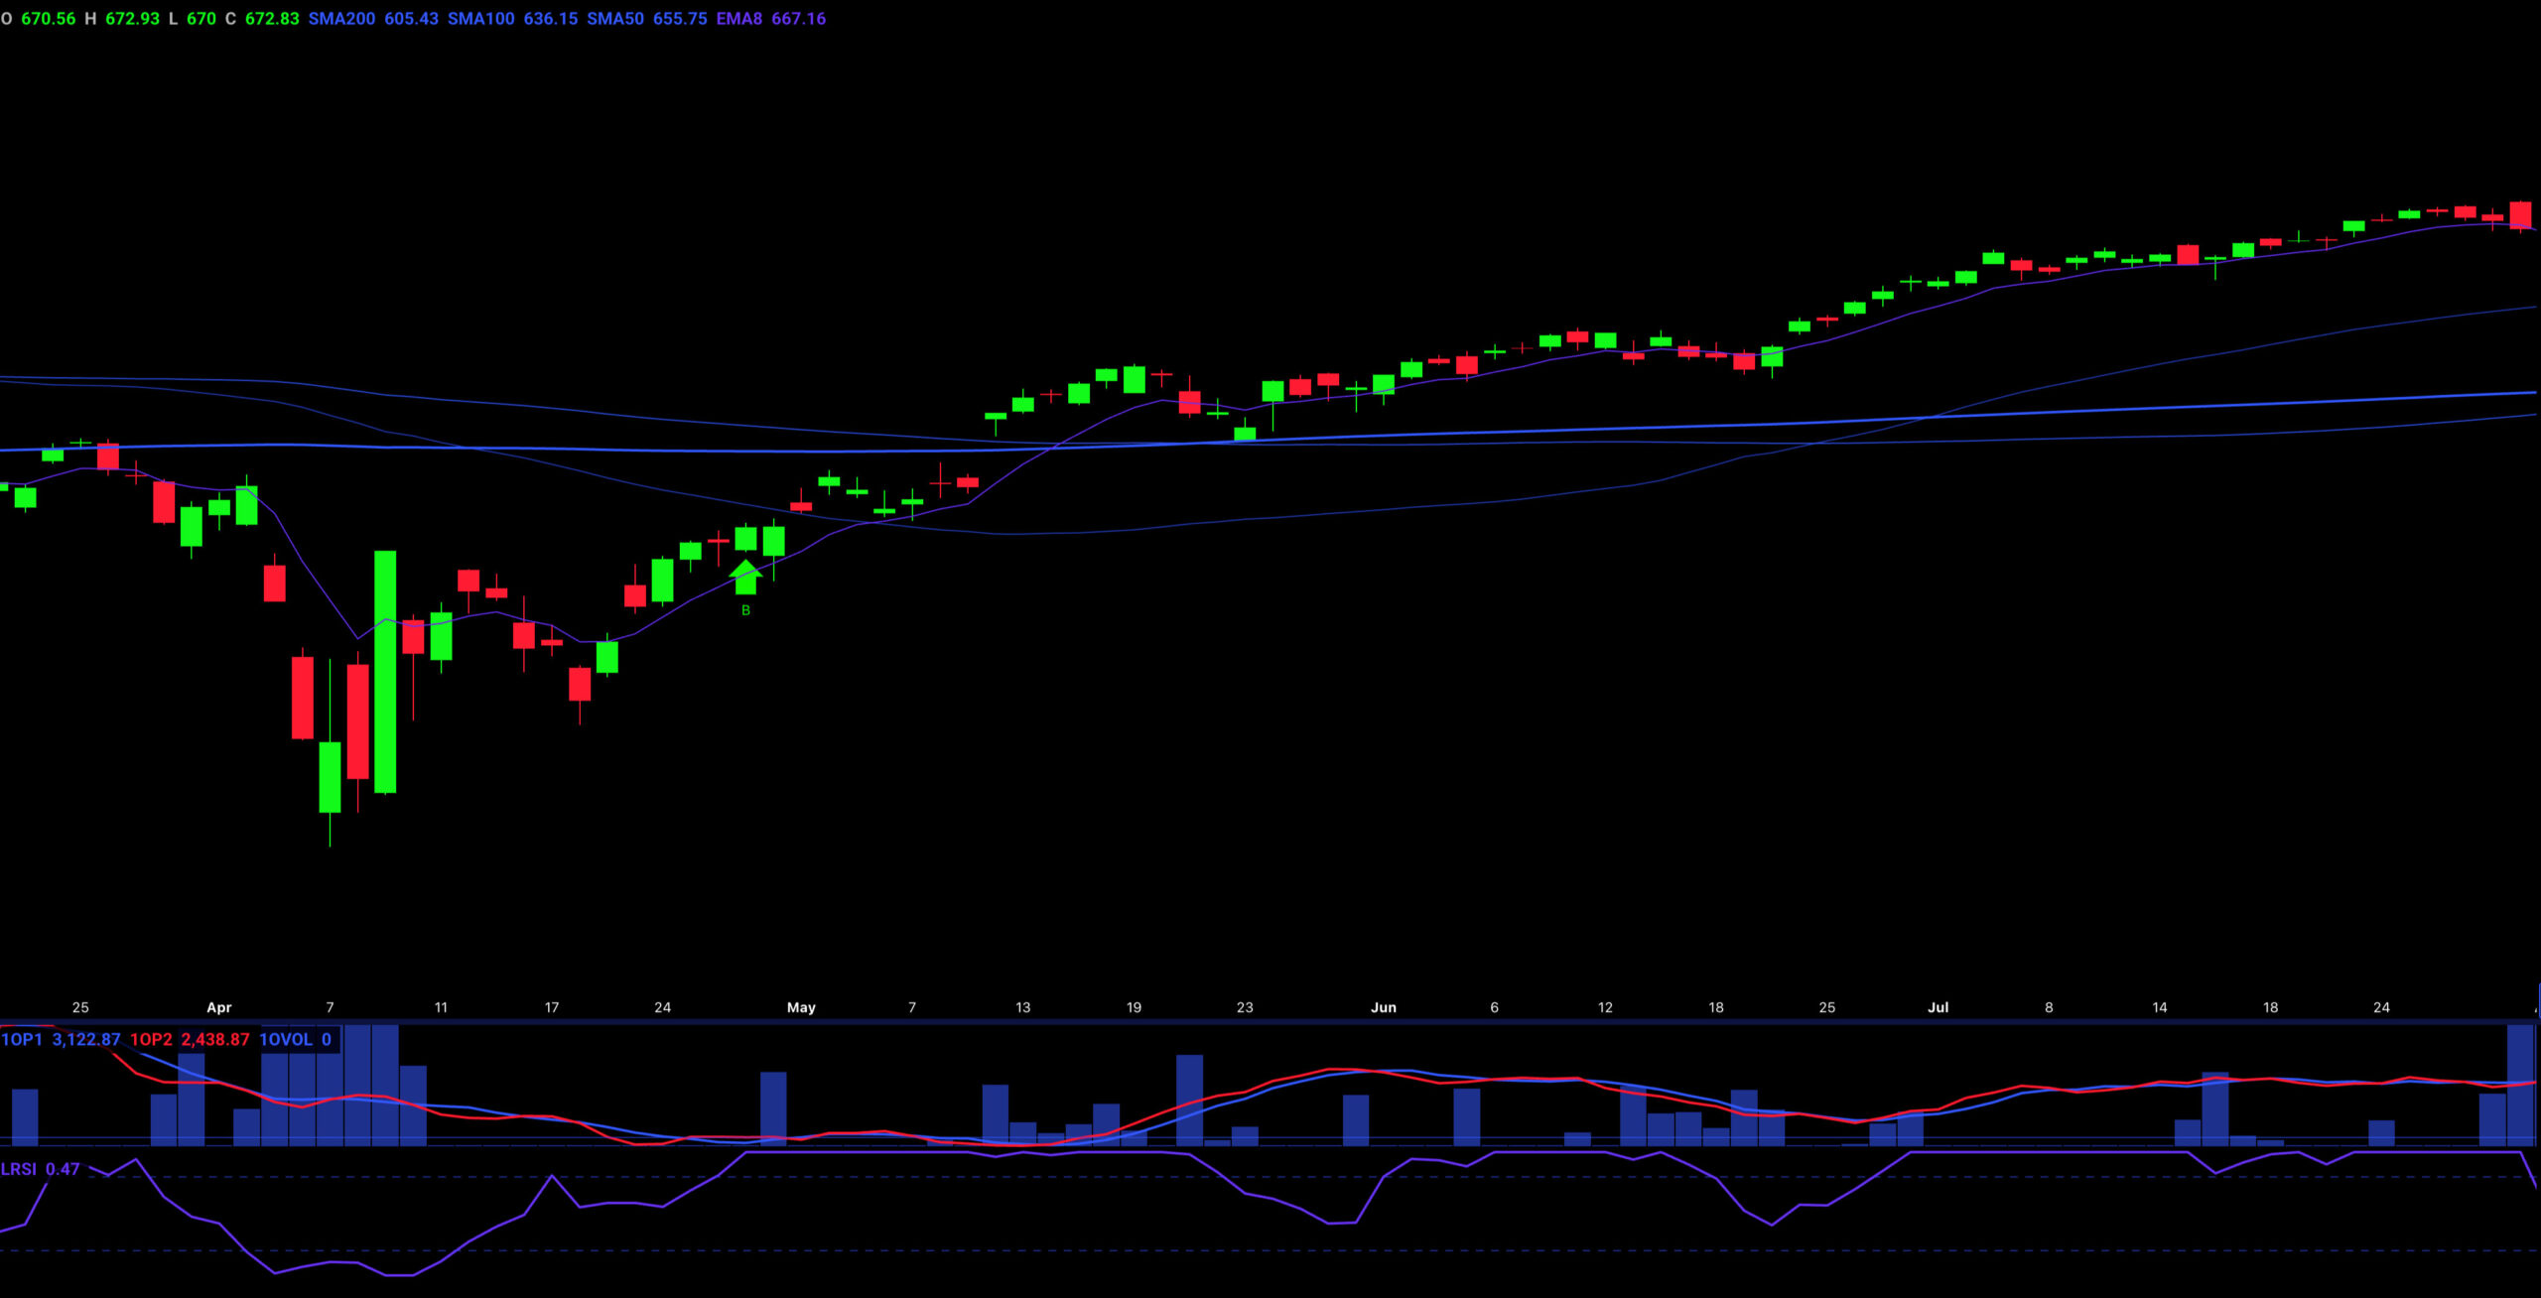
Task: Click the divider bar above volume pane
Action: coord(1270,1020)
